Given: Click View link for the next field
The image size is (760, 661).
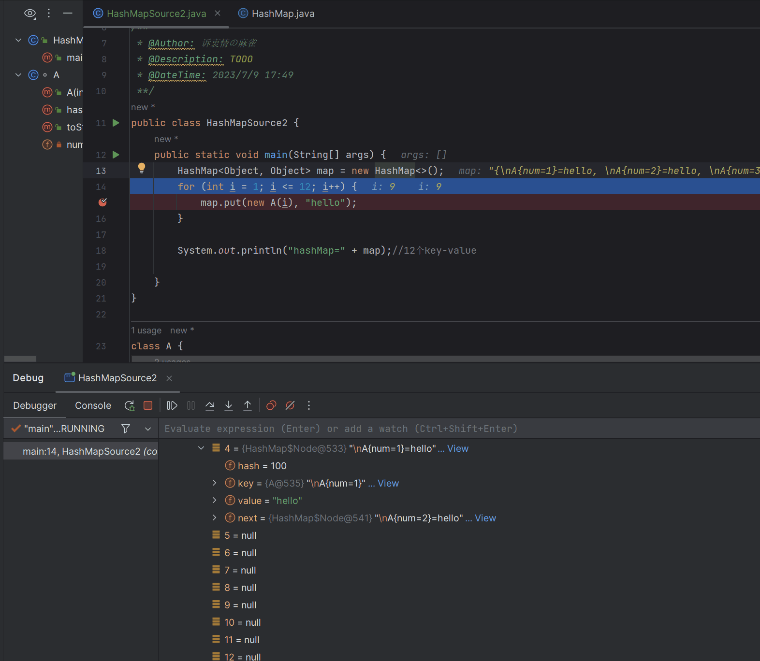Looking at the screenshot, I should coord(485,518).
